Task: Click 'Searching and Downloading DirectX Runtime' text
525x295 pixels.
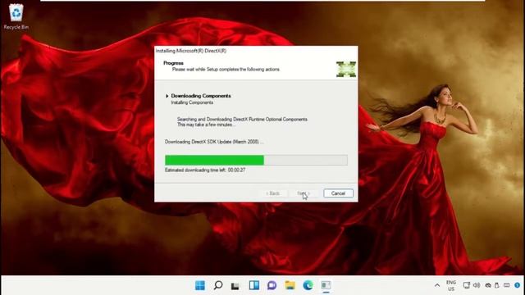Action: (242, 119)
